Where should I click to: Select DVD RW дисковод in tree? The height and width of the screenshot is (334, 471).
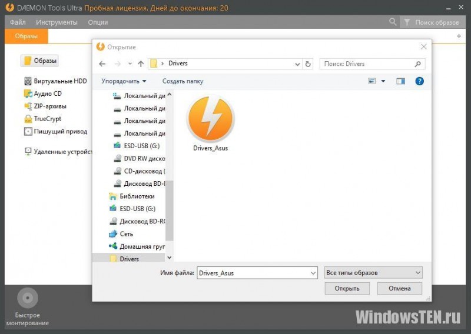click(x=139, y=158)
